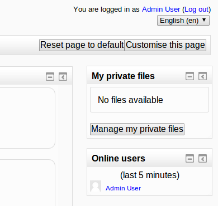Open Admin User link in Online users
The image size is (218, 206).
(123, 188)
